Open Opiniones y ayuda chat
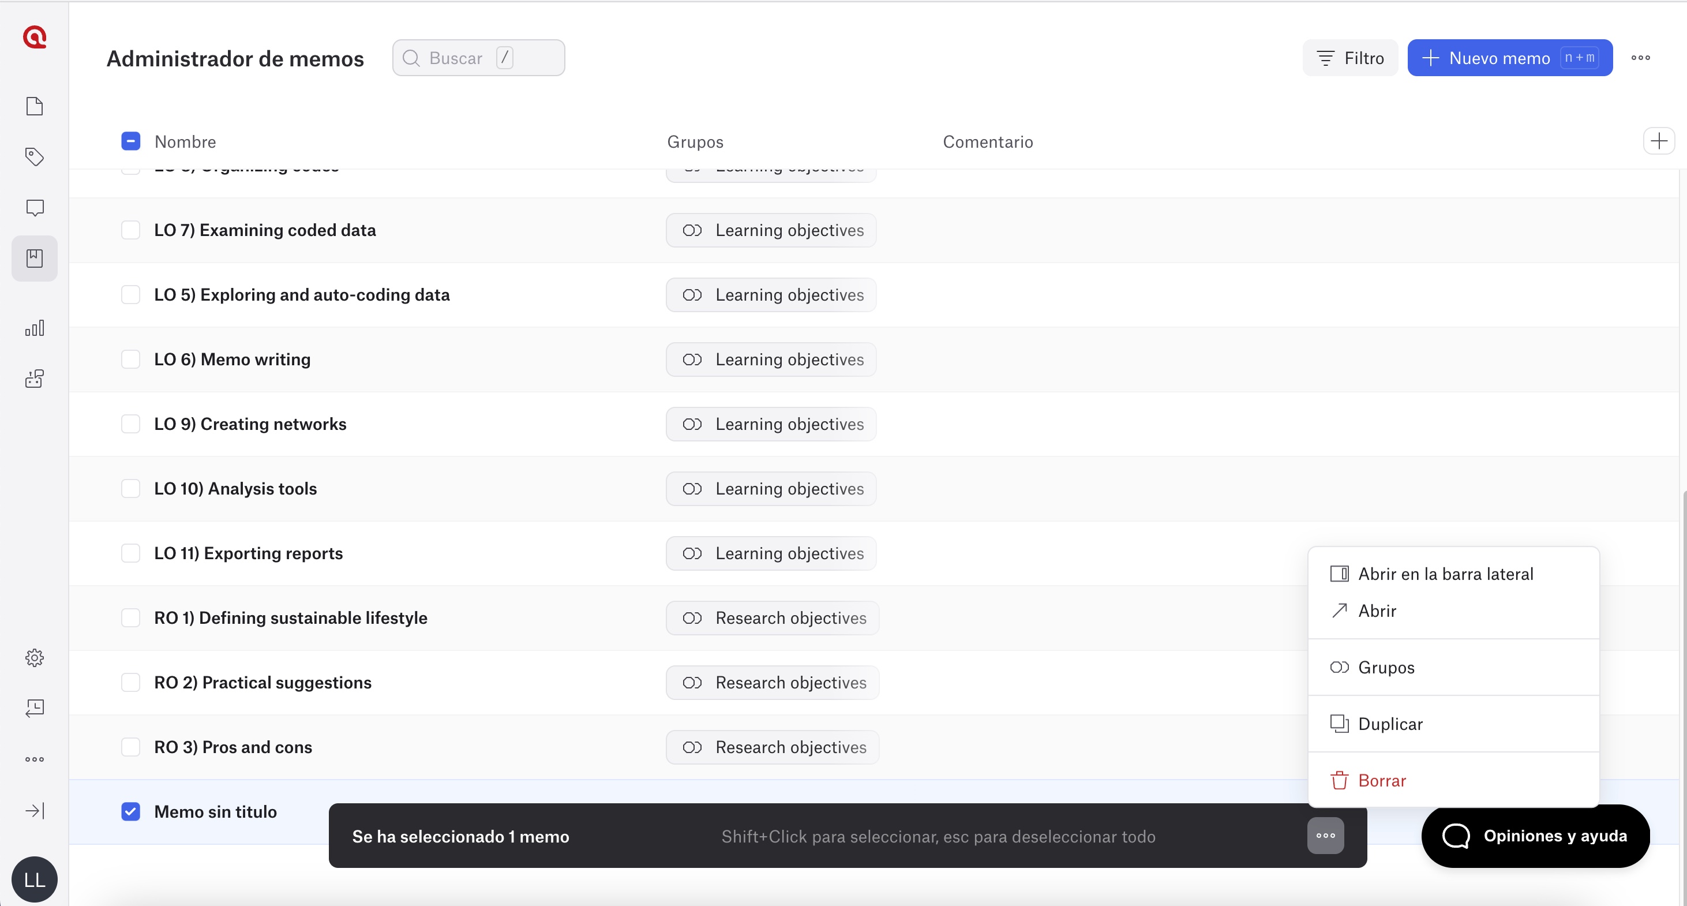Viewport: 1687px width, 906px height. pyautogui.click(x=1535, y=836)
